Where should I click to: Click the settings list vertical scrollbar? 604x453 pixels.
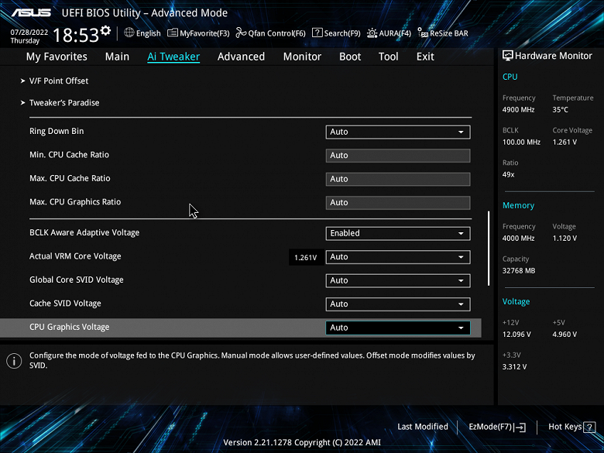coord(489,249)
